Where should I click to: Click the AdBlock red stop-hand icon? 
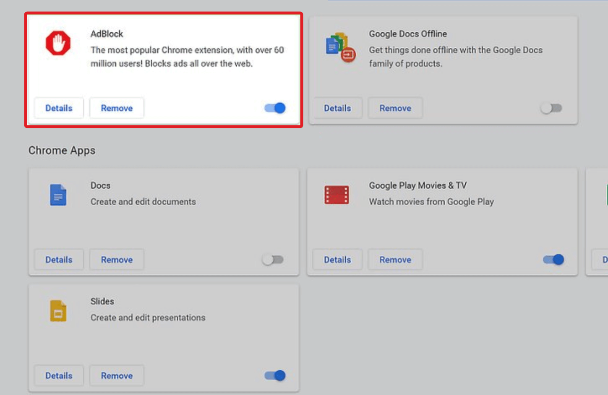[x=58, y=43]
